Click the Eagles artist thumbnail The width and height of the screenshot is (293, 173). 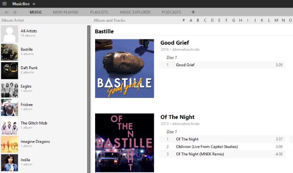[x=10, y=89]
